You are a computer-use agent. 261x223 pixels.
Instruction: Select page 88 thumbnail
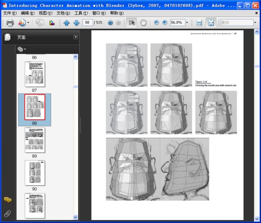pyautogui.click(x=35, y=107)
